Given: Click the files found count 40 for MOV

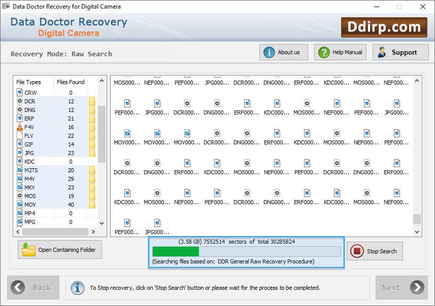Looking at the screenshot, I should pos(71,205).
